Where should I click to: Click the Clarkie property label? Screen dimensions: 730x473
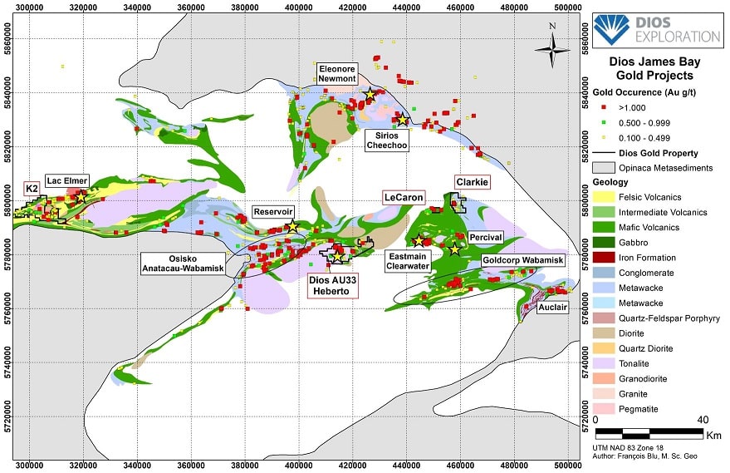click(x=471, y=182)
